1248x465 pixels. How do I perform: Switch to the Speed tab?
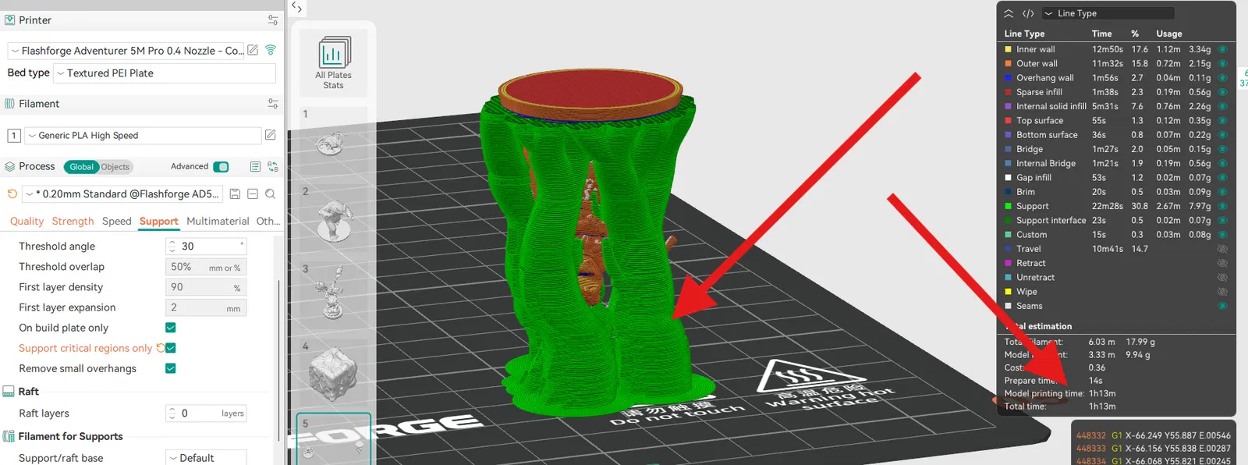click(117, 222)
